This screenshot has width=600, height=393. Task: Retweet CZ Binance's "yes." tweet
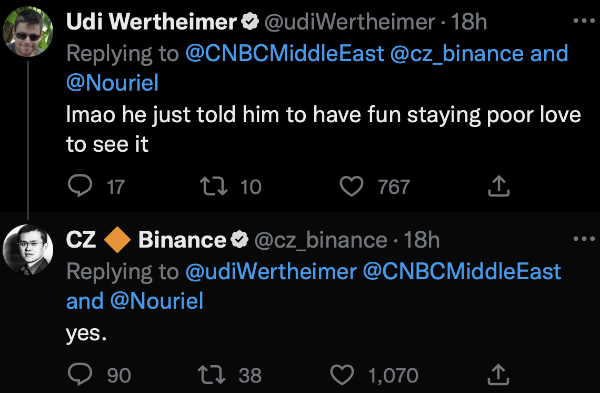coord(213,375)
